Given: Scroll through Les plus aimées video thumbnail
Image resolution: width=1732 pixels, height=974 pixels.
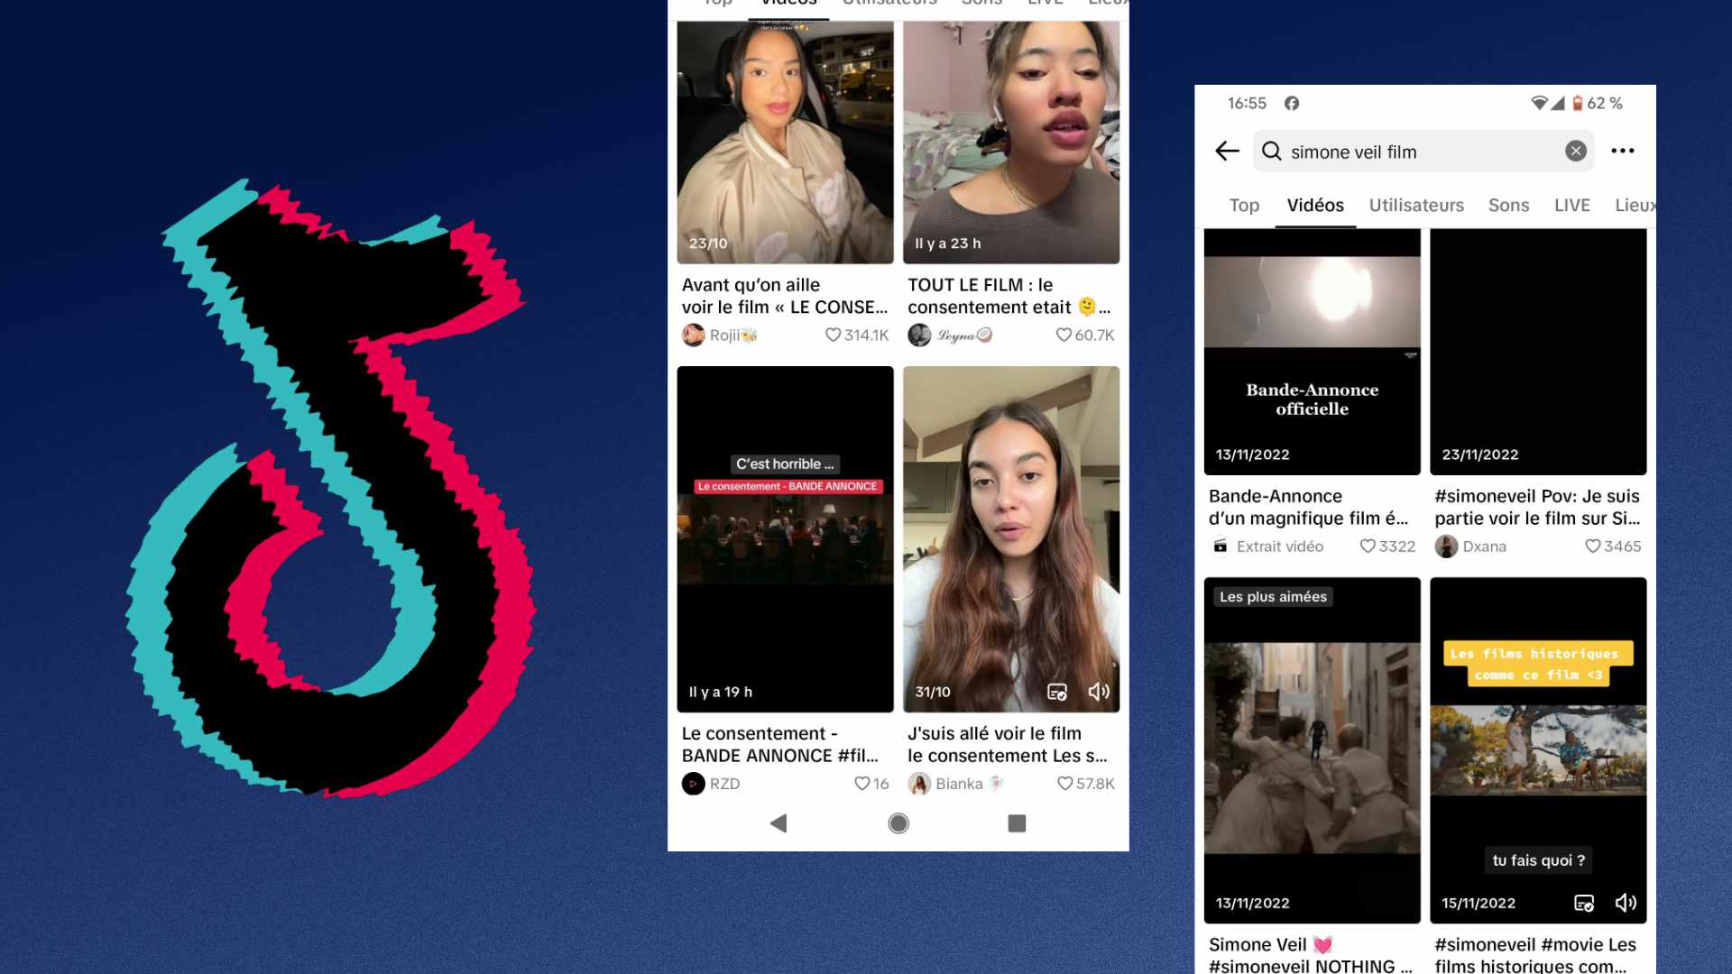Looking at the screenshot, I should coord(1311,749).
